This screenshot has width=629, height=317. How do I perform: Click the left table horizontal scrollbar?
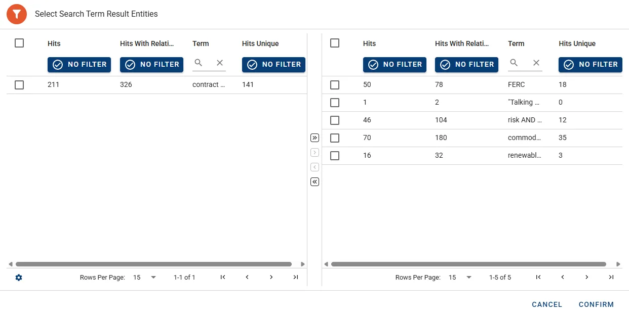[x=153, y=264]
